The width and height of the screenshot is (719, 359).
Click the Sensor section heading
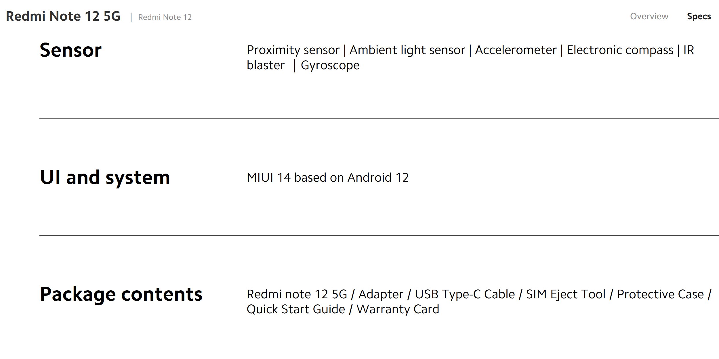point(70,50)
